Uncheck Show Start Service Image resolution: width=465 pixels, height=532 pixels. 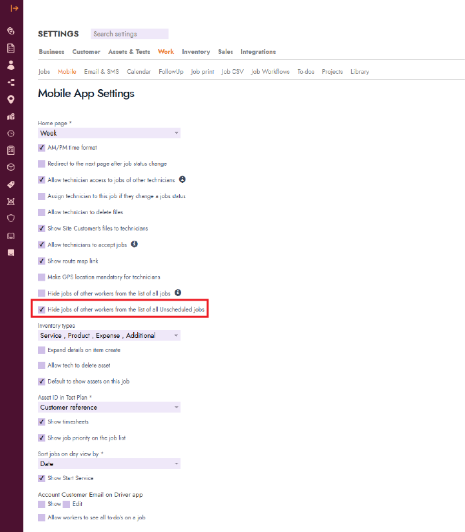click(x=41, y=478)
